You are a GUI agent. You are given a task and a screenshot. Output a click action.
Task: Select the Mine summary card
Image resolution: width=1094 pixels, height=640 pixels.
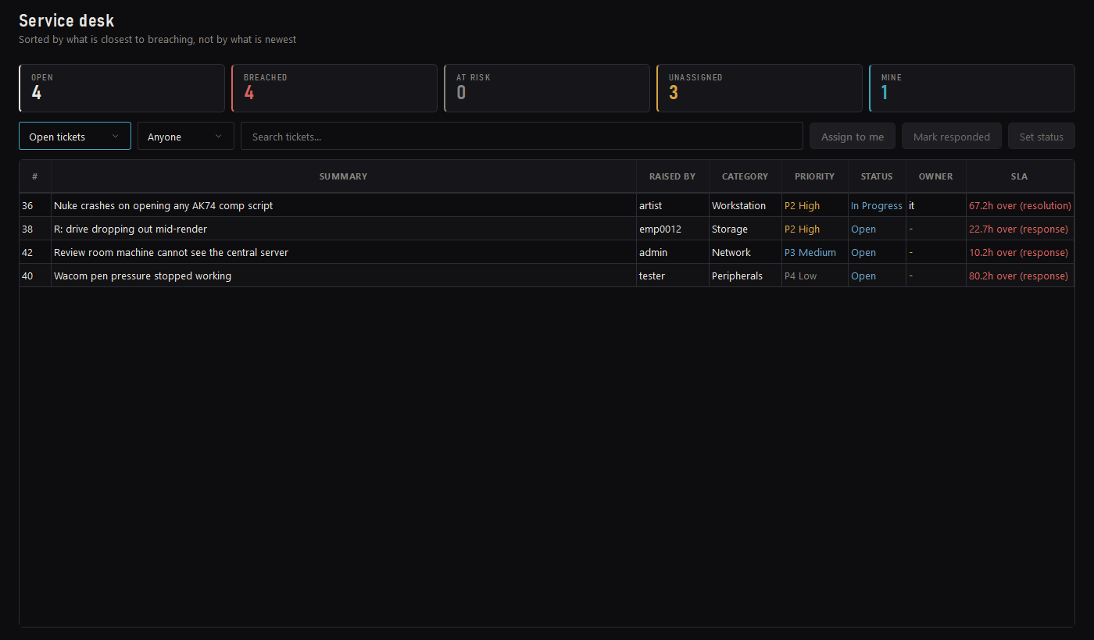tap(972, 88)
